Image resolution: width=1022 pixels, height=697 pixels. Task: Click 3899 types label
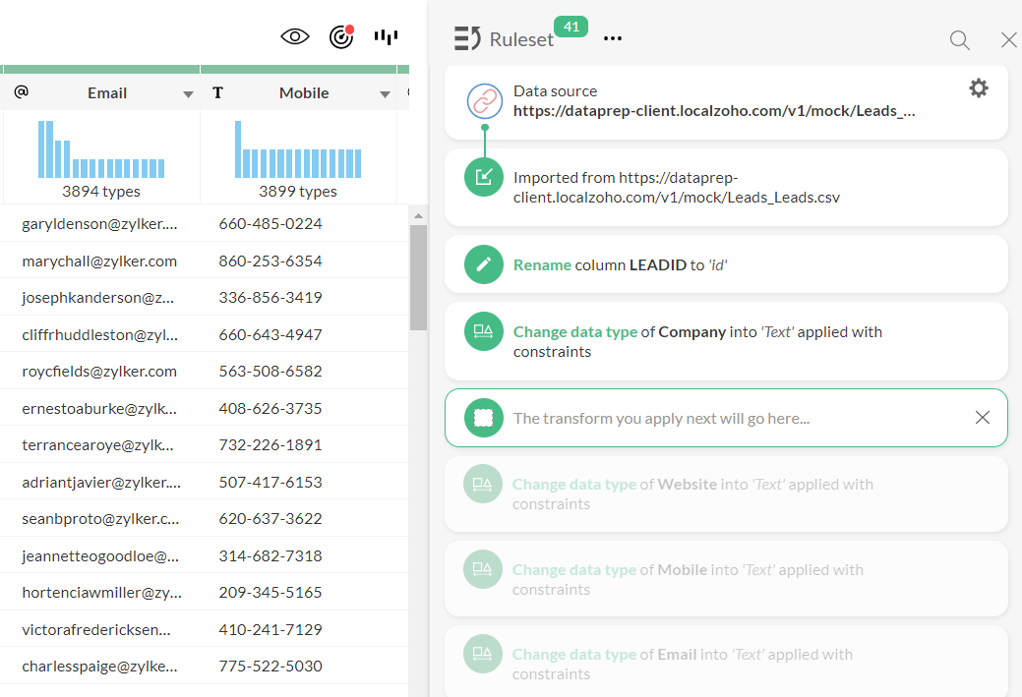coord(298,192)
